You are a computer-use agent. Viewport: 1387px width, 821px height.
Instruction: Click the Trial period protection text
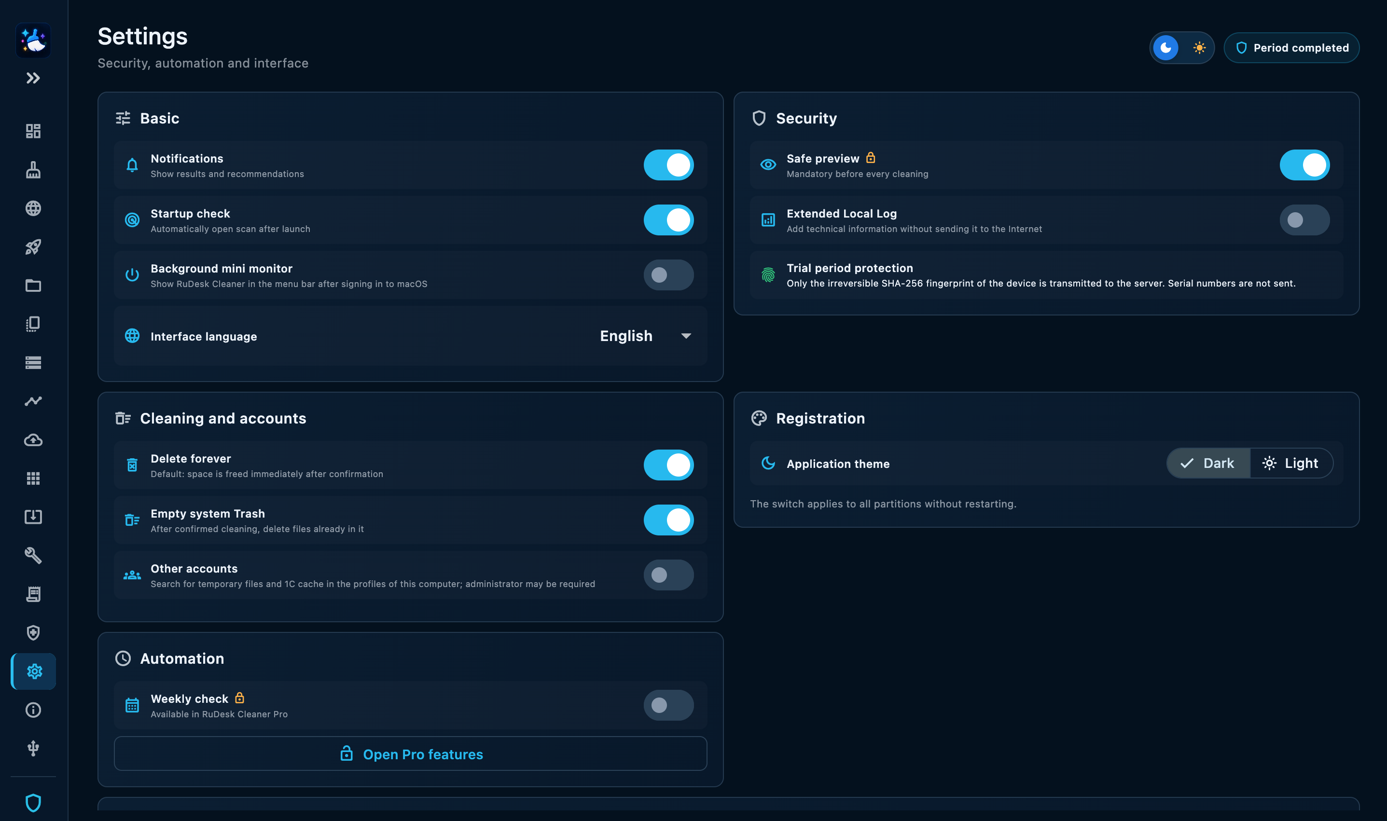(849, 268)
